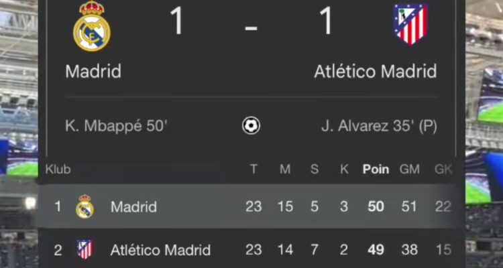Click the Poin column header
This screenshot has height=268, width=503.
376,170
